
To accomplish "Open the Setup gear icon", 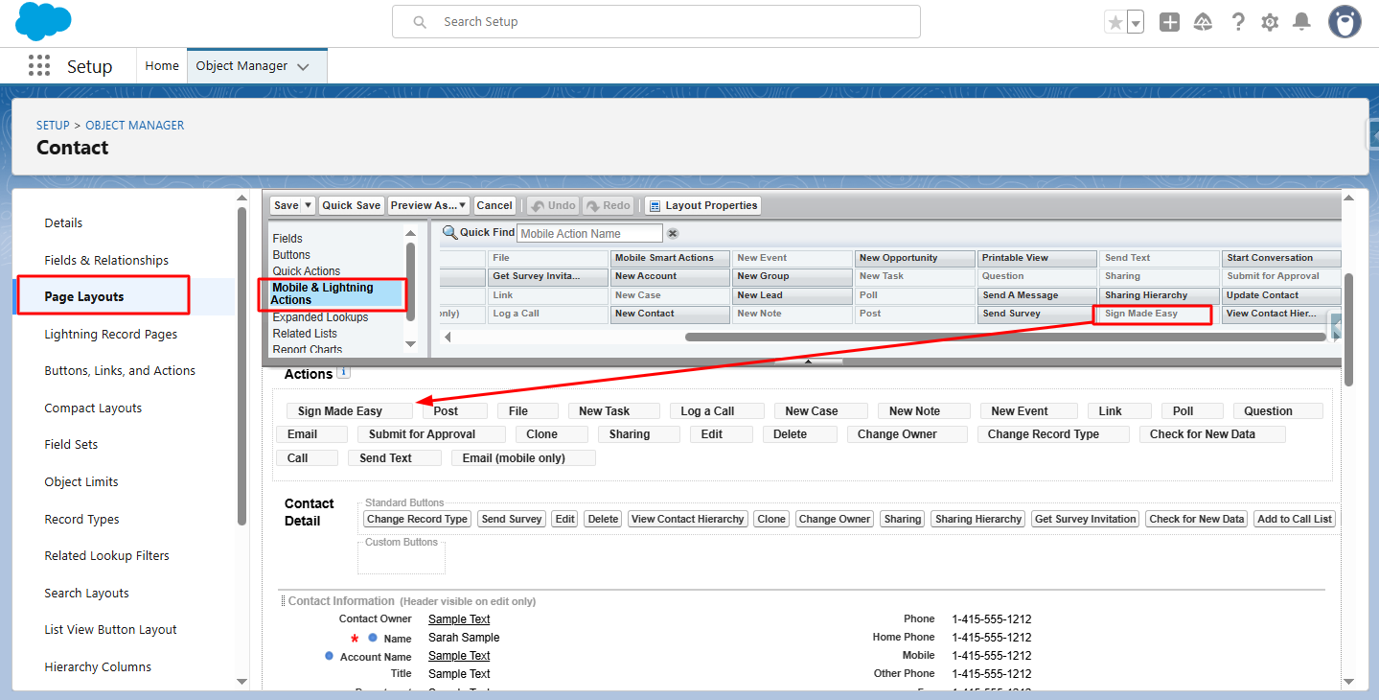I will (1270, 22).
